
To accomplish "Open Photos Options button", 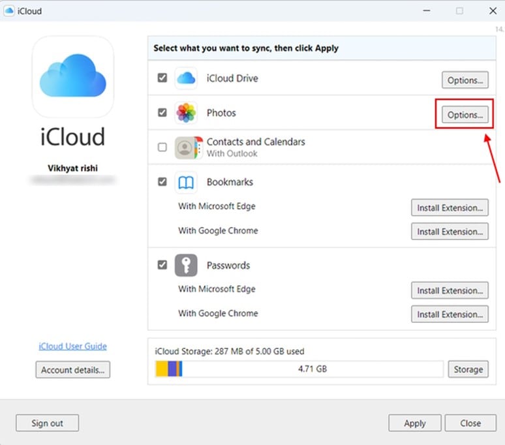I will 465,115.
